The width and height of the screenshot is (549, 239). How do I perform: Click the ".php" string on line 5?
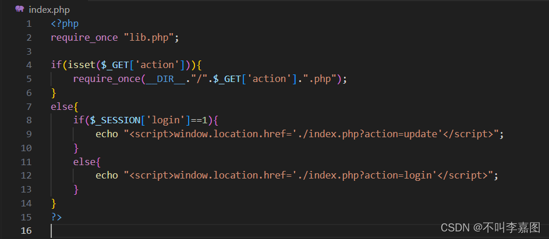[320, 80]
